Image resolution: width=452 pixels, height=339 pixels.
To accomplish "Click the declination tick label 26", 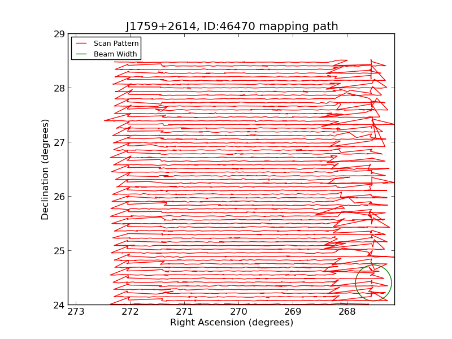I will coord(59,197).
